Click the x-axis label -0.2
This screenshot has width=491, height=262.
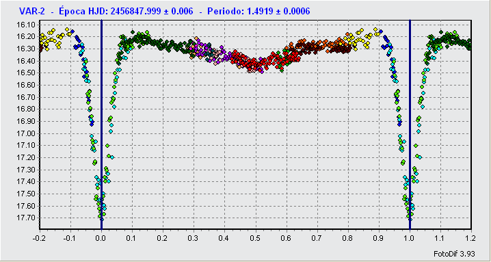[39, 238]
